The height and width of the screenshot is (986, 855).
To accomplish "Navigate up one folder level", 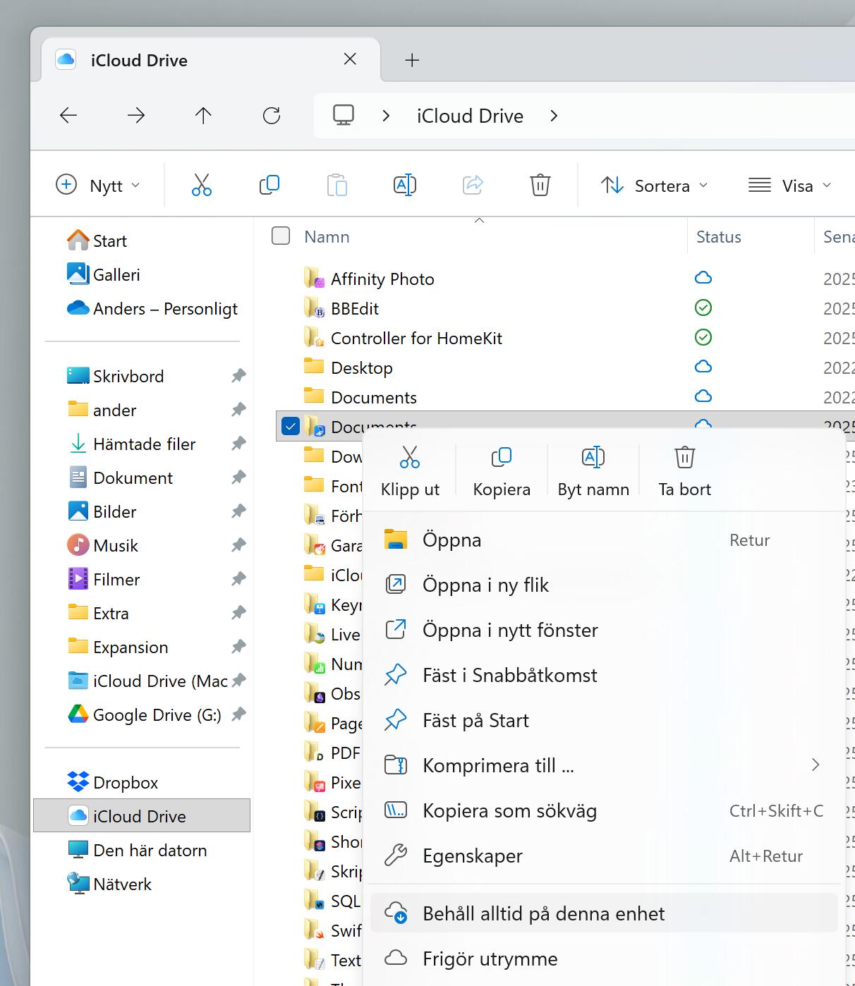I will [202, 115].
